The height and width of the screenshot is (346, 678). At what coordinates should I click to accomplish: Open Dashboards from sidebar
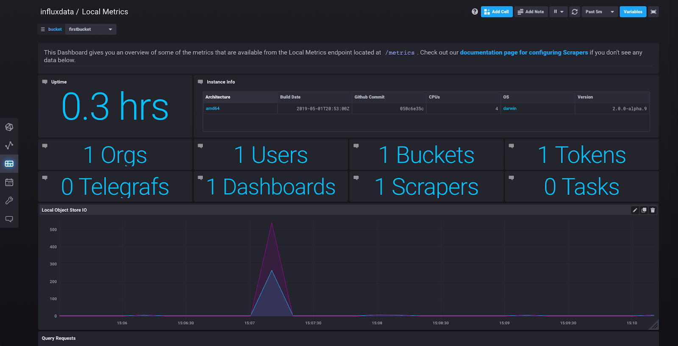[9, 163]
